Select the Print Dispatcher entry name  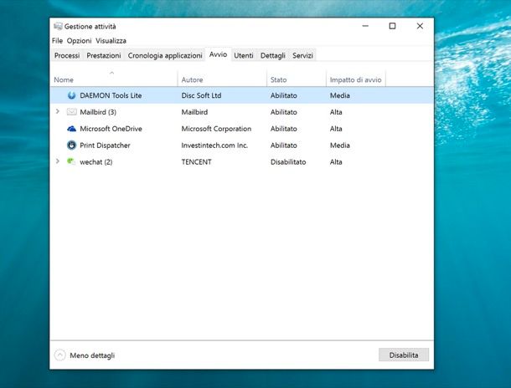tap(105, 145)
